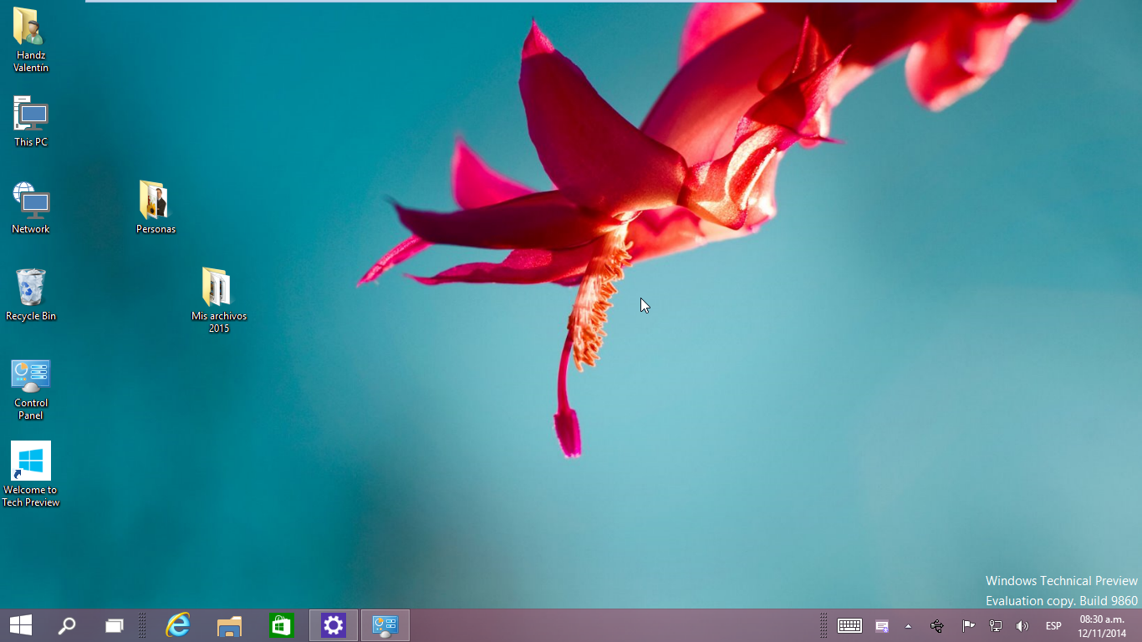
Task: Open the volume control speaker icon
Action: click(1022, 626)
